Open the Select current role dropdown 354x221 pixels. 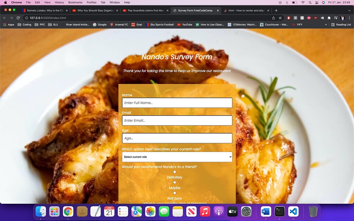pyautogui.click(x=177, y=157)
